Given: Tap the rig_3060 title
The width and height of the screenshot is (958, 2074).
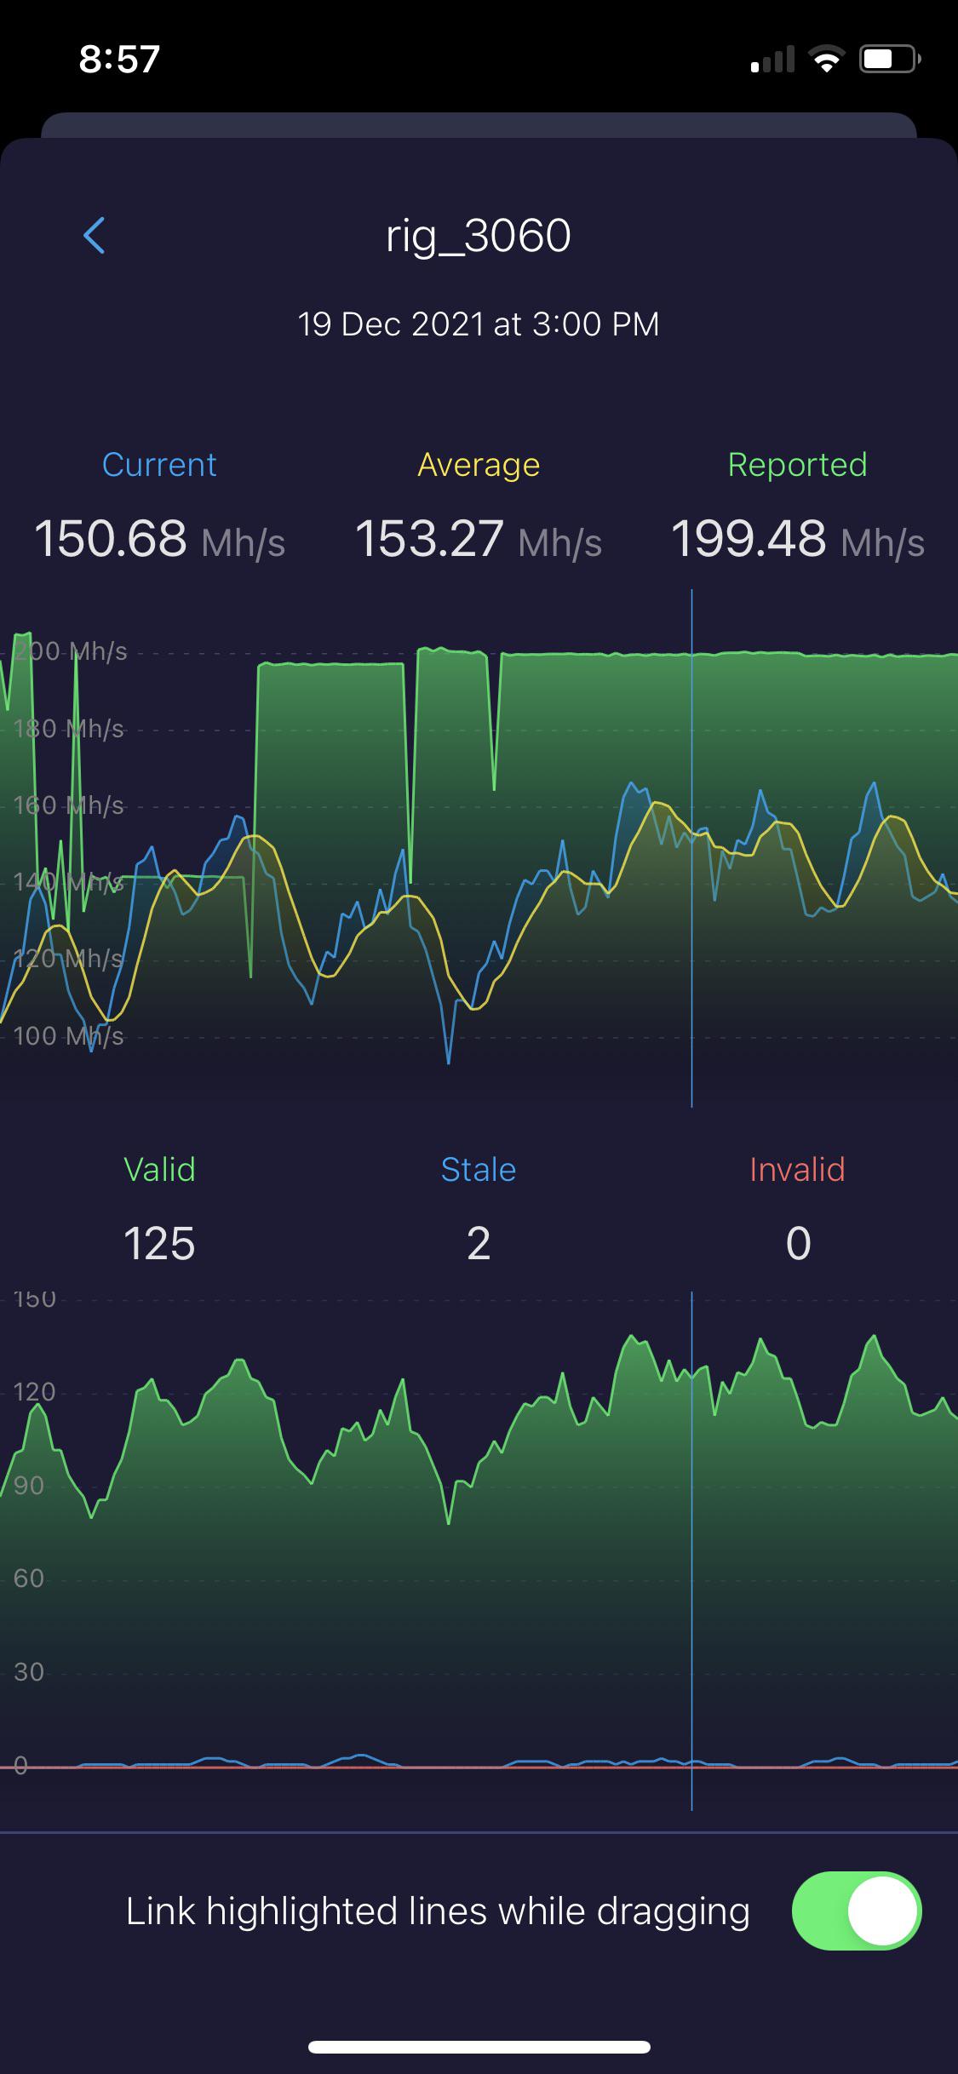Looking at the screenshot, I should (479, 235).
